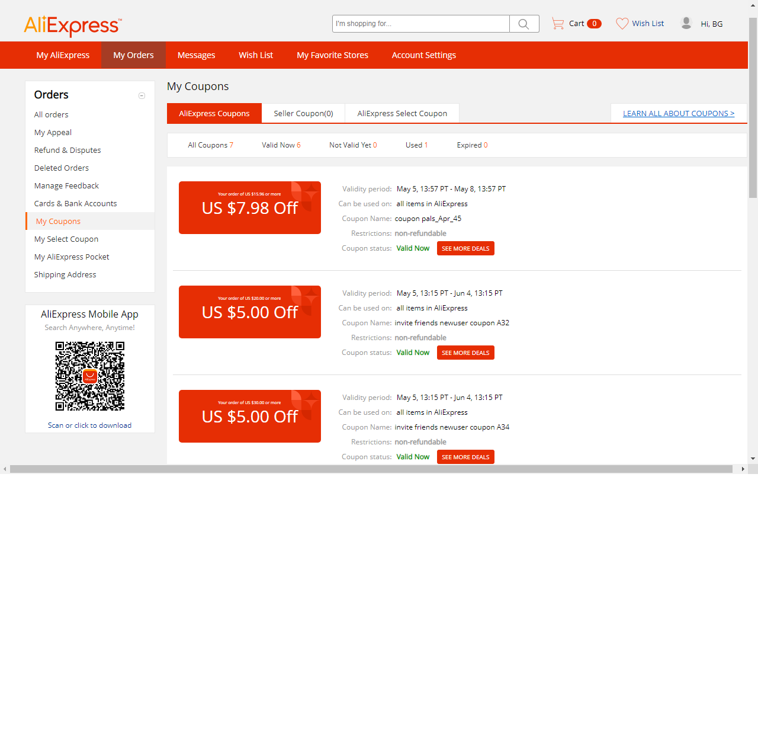Click Scan or click to download link
Screen dimensions: 758x746
tap(90, 425)
